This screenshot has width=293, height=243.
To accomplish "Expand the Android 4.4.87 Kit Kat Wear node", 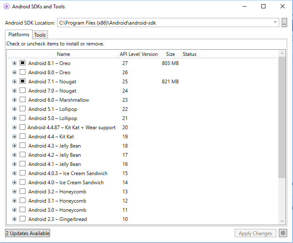I will point(14,127).
